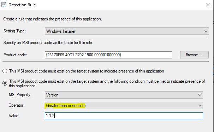Click the 'MSI Property:' label

pos(20,95)
